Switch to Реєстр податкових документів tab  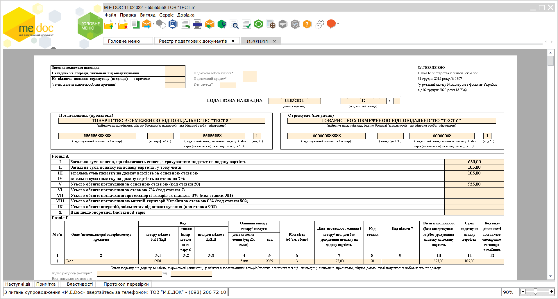point(193,41)
